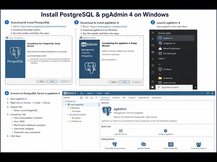Switch to the Dependencies tab

coord(144,98)
